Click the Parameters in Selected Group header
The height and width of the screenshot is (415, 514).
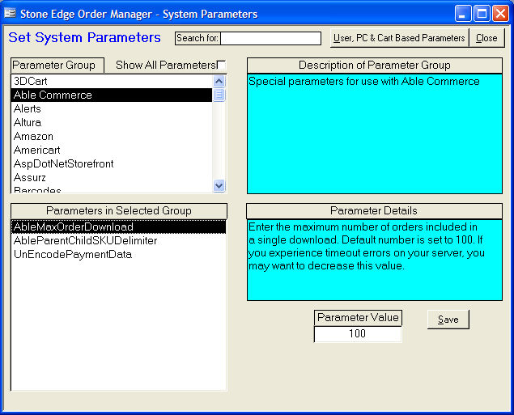click(119, 210)
